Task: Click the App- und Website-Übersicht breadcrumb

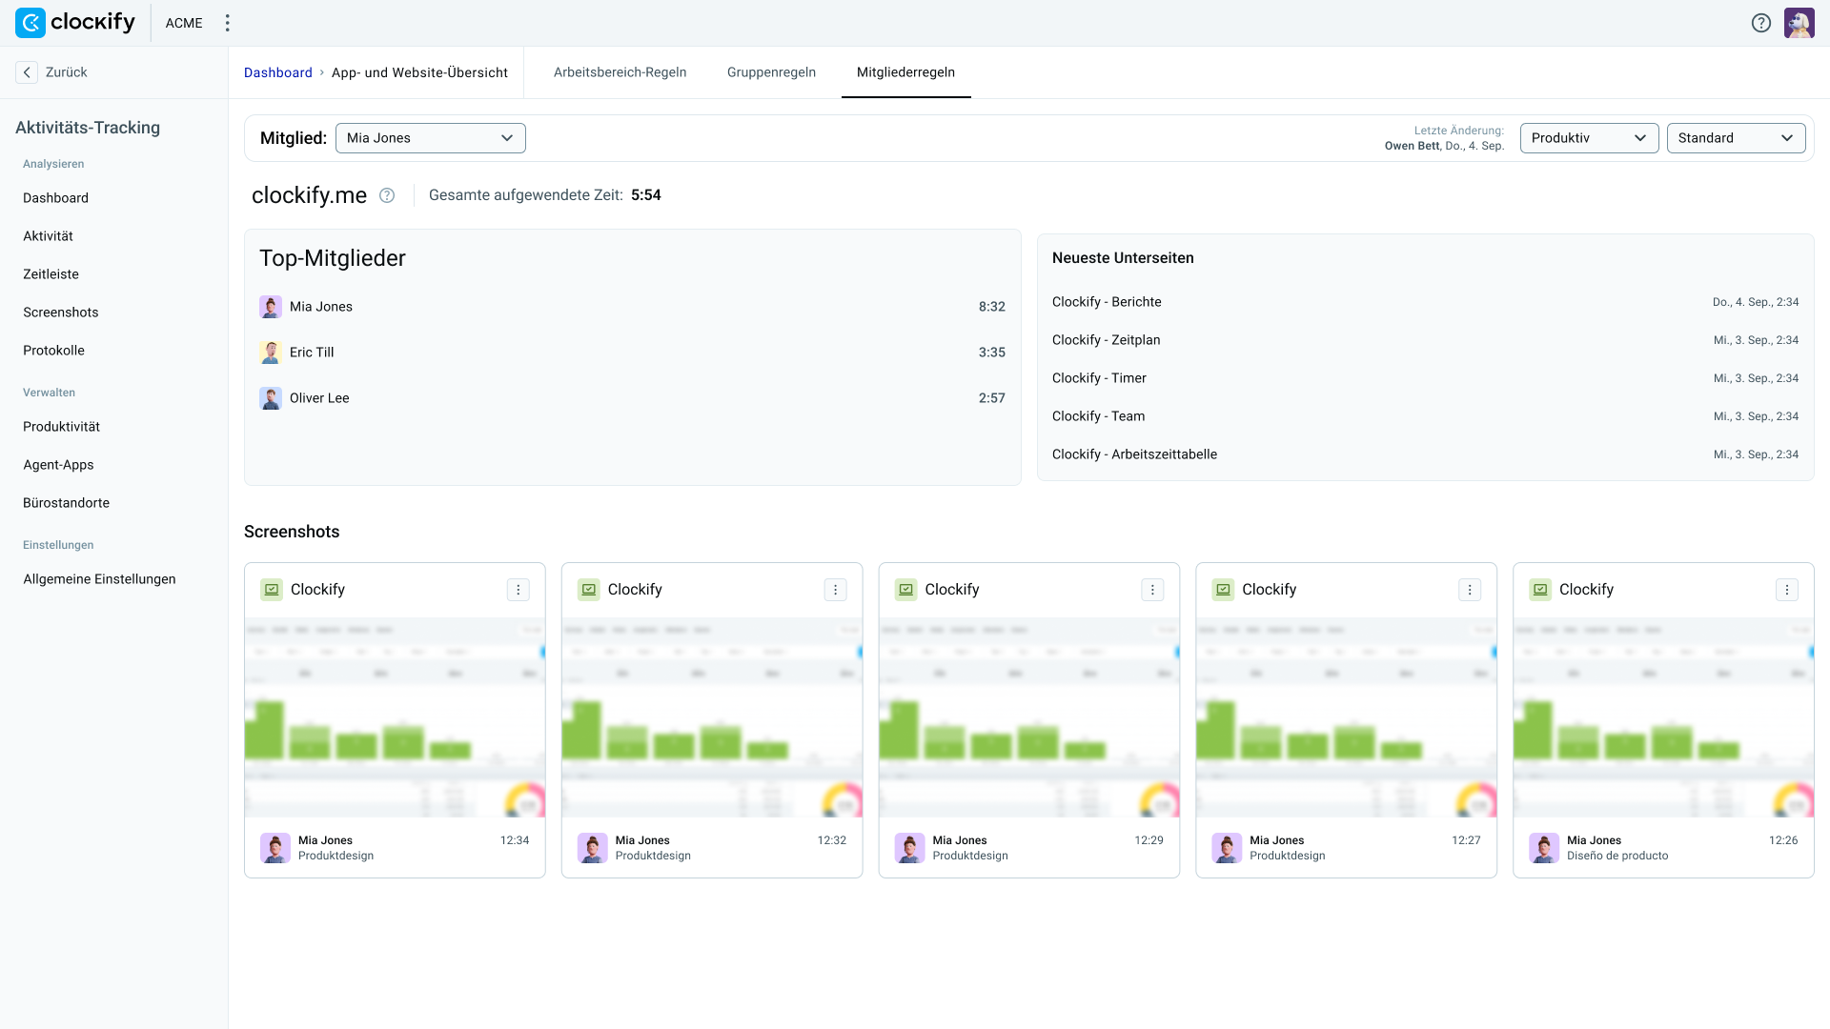Action: 419,72
